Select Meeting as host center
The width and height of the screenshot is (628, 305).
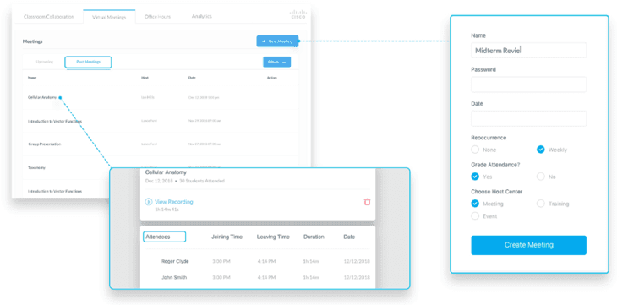(x=475, y=204)
